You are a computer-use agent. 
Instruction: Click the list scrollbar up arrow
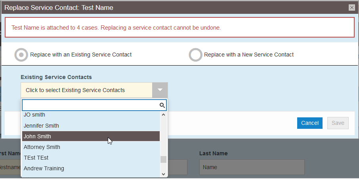164,115
